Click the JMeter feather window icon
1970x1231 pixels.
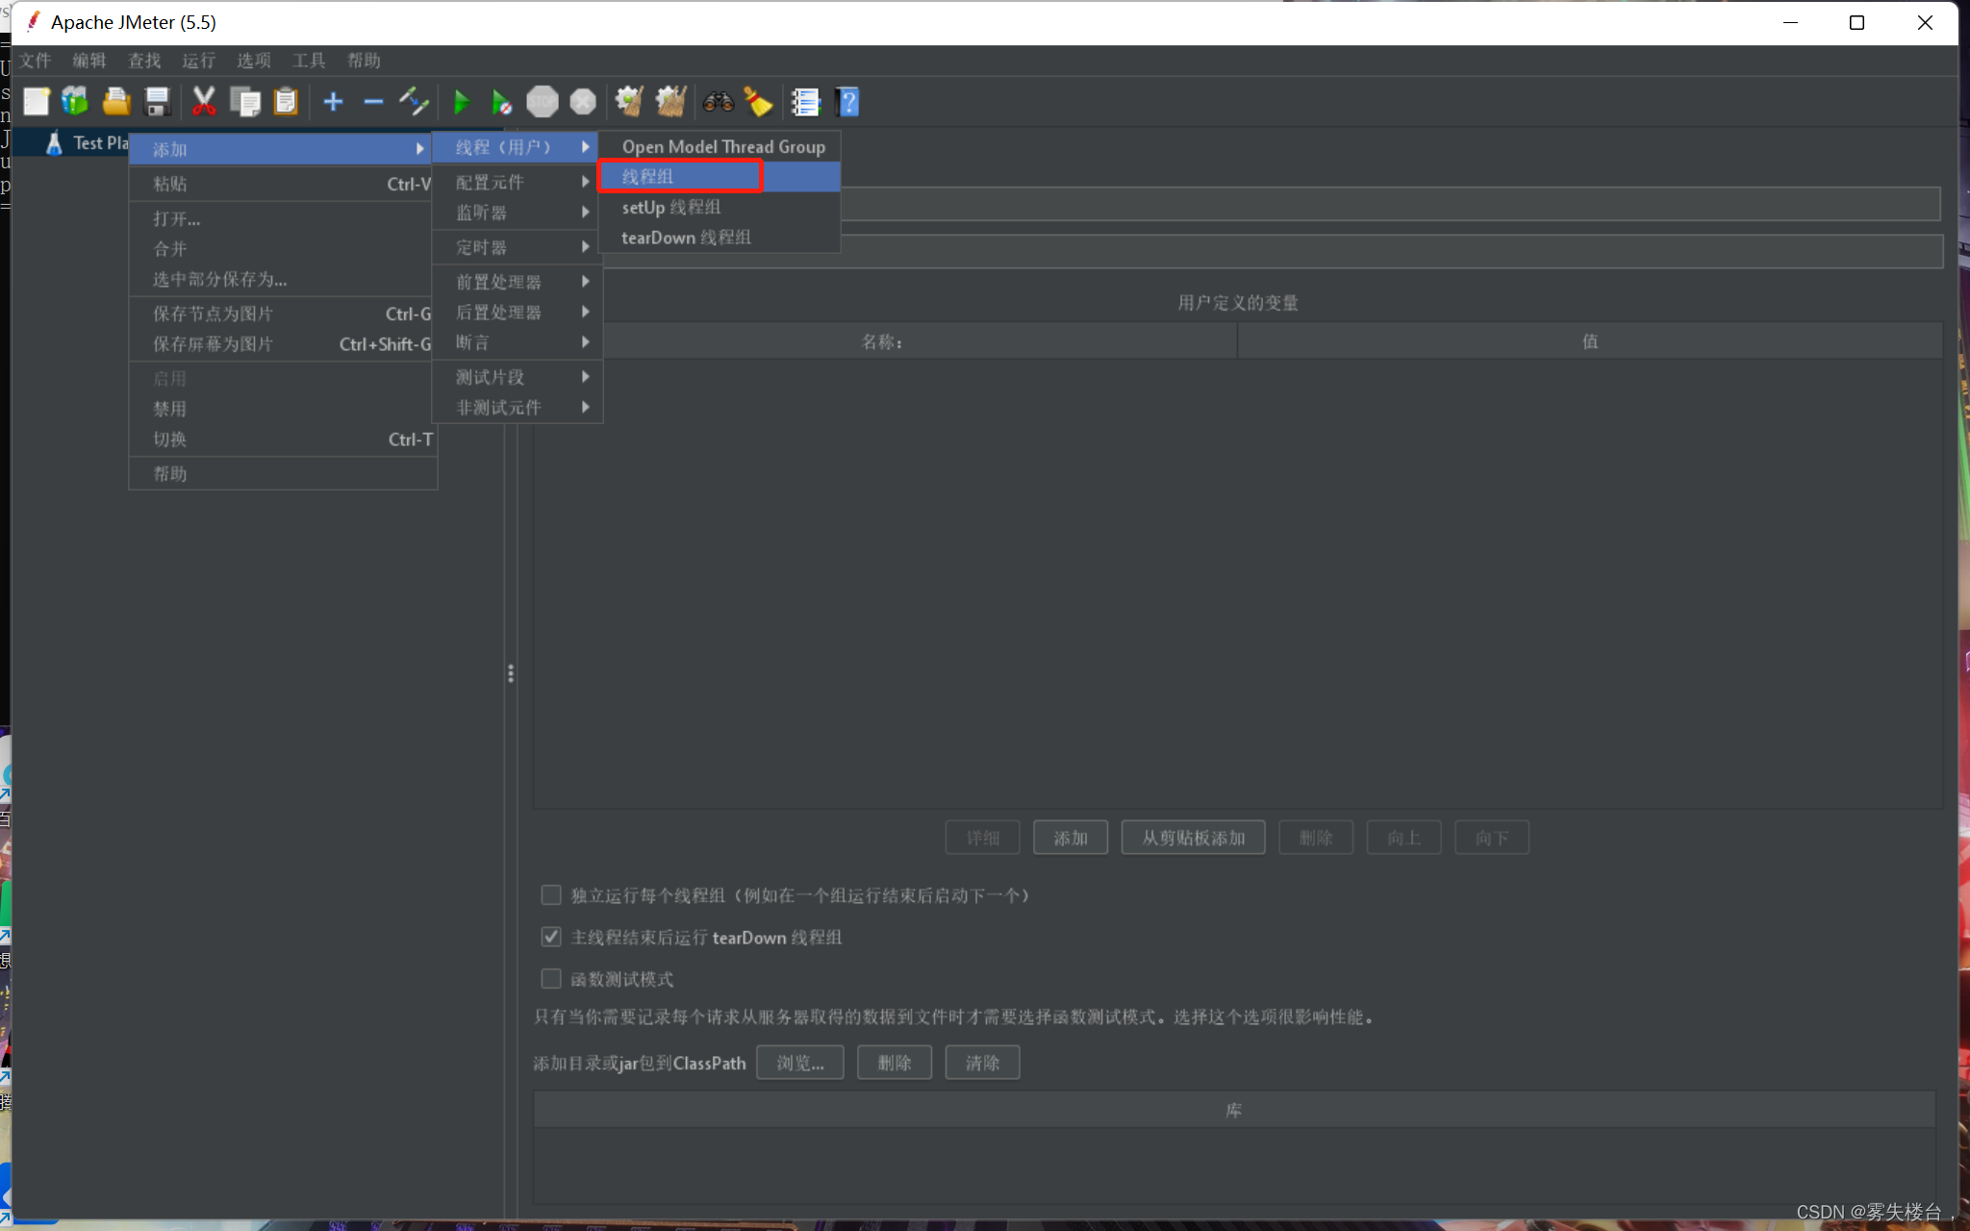(x=33, y=21)
